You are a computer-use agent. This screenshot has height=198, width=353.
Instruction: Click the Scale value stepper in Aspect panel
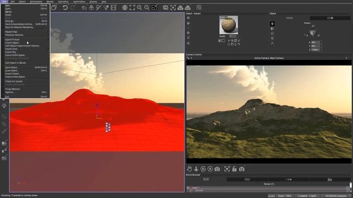pyautogui.click(x=237, y=36)
